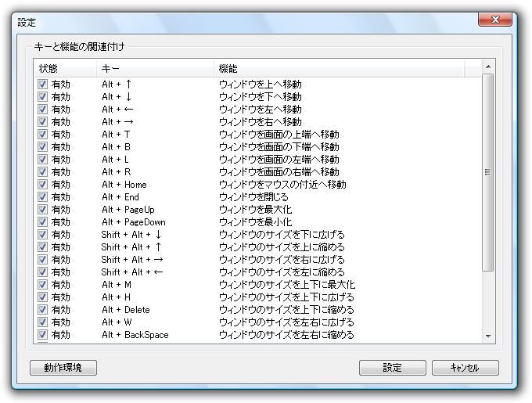Apply with the 設定 button
The height and width of the screenshot is (403, 532).
point(393,368)
